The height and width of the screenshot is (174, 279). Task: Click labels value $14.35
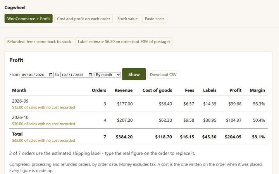pyautogui.click(x=210, y=104)
